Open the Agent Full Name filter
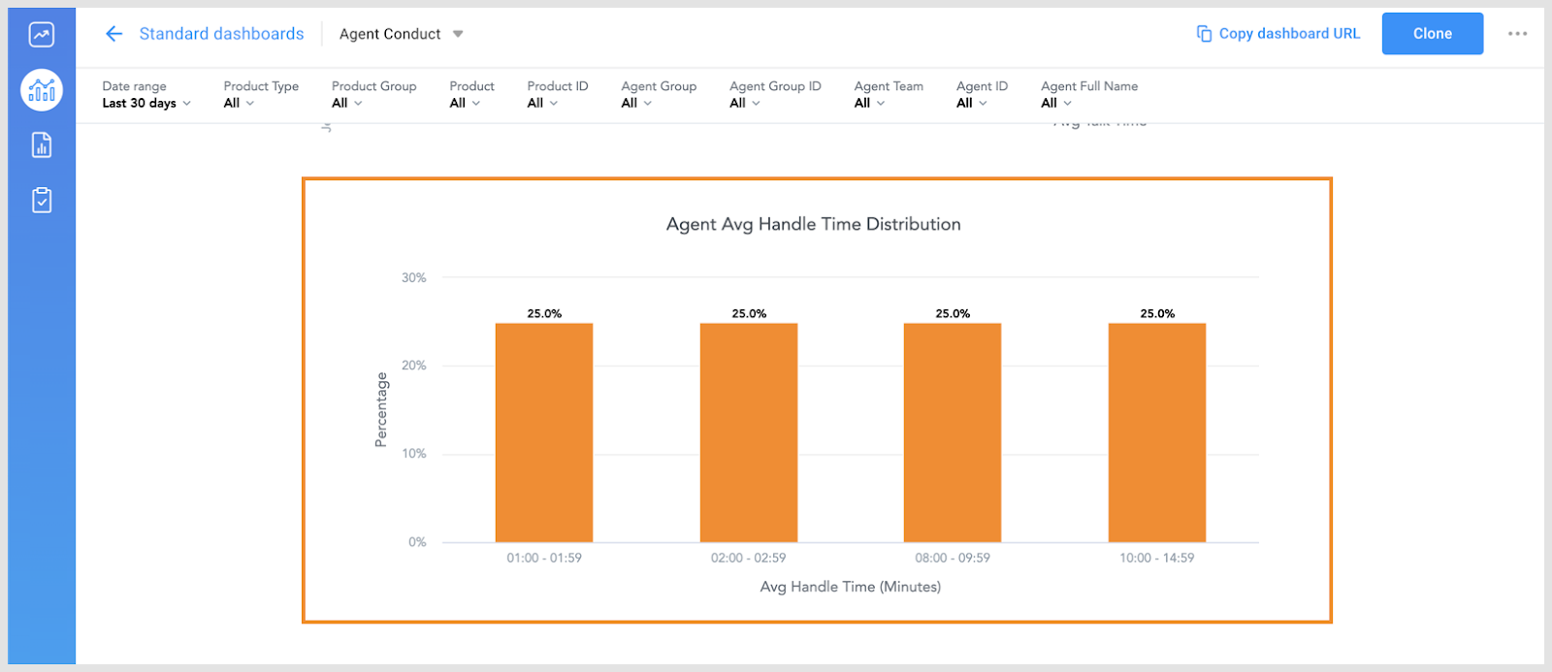The height and width of the screenshot is (672, 1552). (1054, 103)
